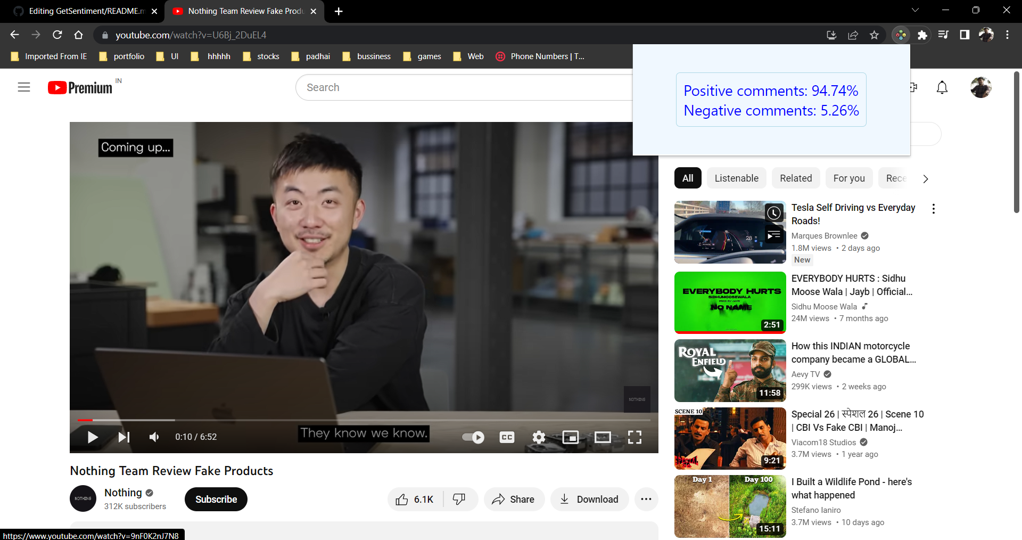Screen dimensions: 1022x540
Task: Enable miniplayer mode
Action: pyautogui.click(x=571, y=437)
